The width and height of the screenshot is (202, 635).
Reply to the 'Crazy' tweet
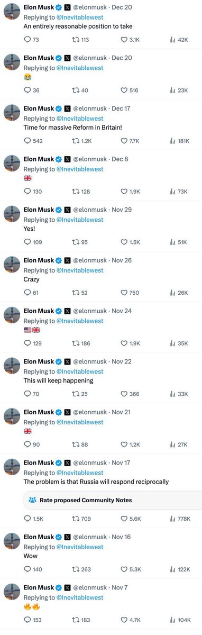tap(31, 293)
